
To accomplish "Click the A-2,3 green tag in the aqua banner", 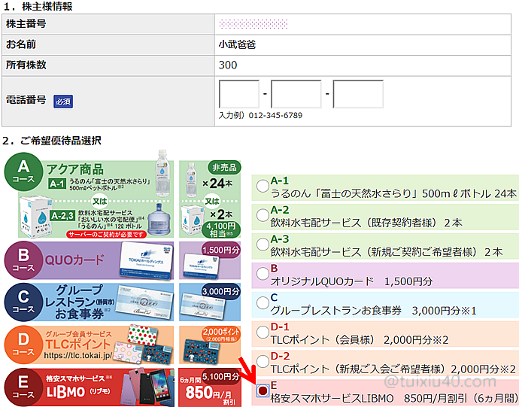I will coord(63,216).
